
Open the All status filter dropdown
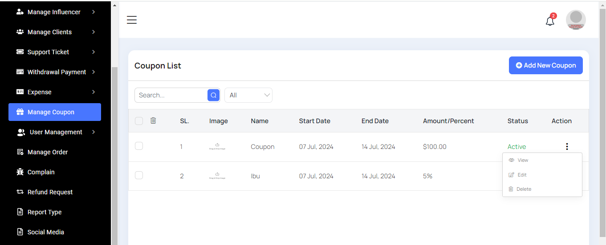tap(248, 95)
